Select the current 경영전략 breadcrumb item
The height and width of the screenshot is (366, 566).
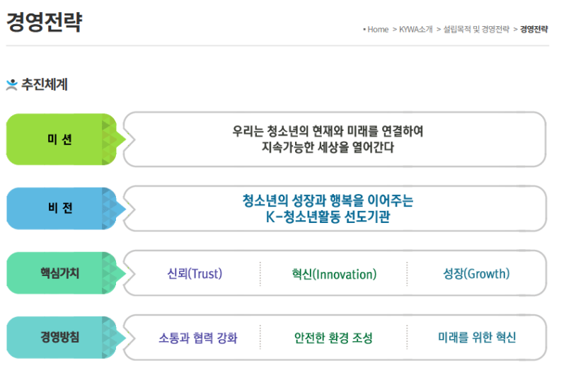pyautogui.click(x=534, y=30)
